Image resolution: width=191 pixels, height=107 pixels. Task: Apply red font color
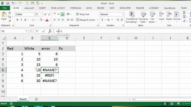pos(47,20)
